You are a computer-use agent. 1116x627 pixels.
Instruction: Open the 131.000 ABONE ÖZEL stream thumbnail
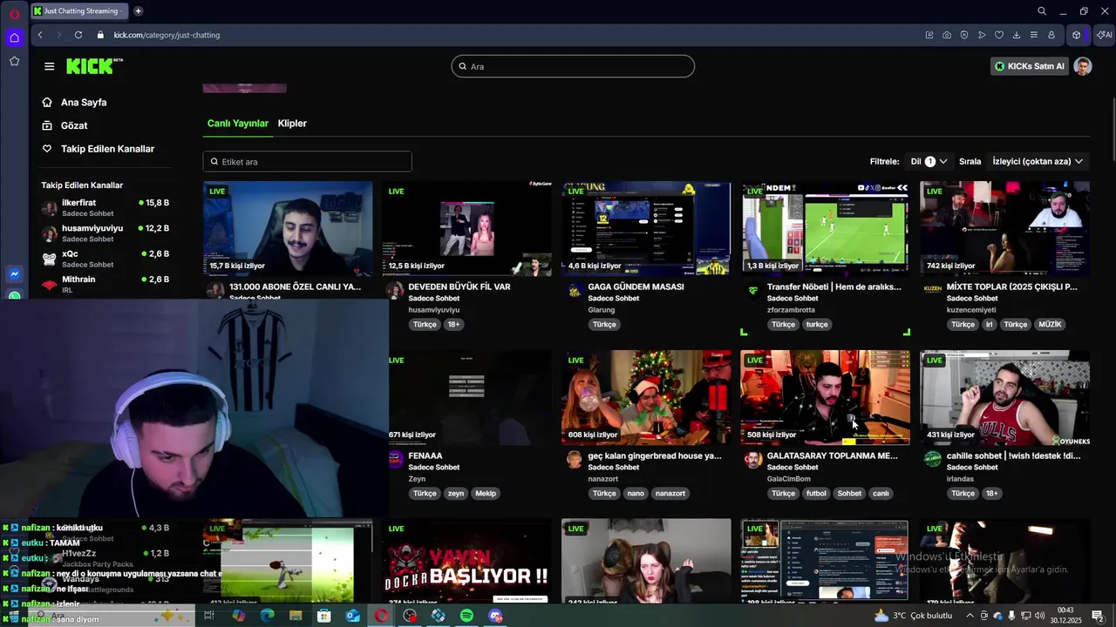[x=288, y=229]
